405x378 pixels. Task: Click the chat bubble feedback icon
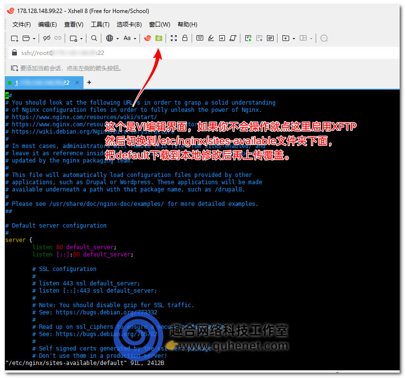324,38
